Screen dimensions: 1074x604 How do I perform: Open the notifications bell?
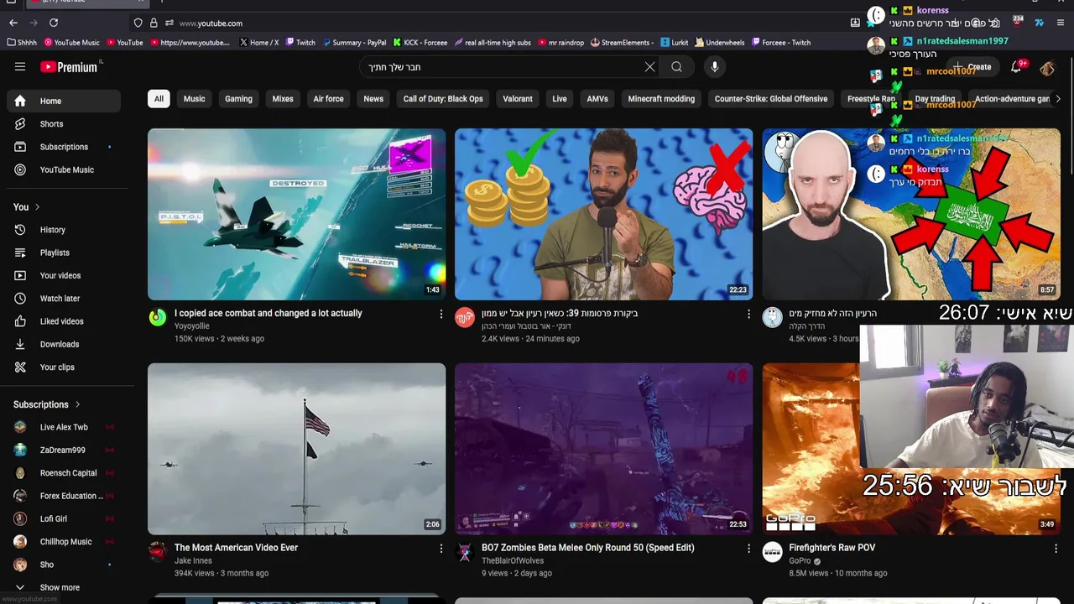click(x=1016, y=67)
